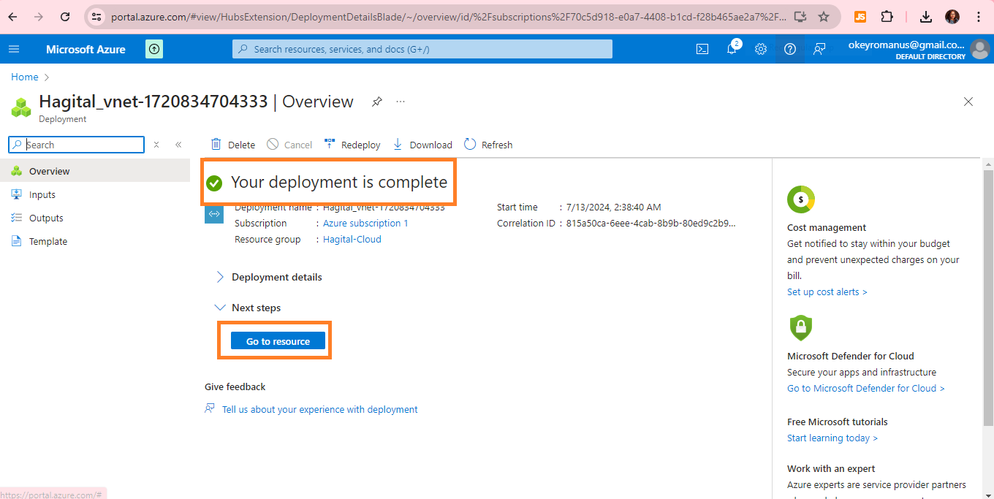Click the deployment name icon beside details
The height and width of the screenshot is (499, 994).
214,214
